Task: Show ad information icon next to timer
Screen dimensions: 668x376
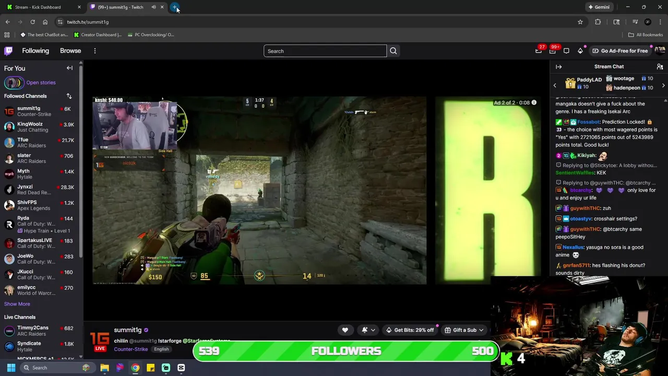Action: [534, 102]
